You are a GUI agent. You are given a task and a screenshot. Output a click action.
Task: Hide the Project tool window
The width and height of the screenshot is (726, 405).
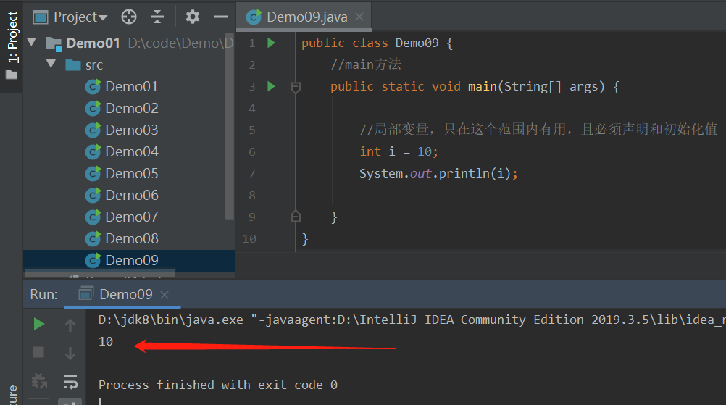221,17
